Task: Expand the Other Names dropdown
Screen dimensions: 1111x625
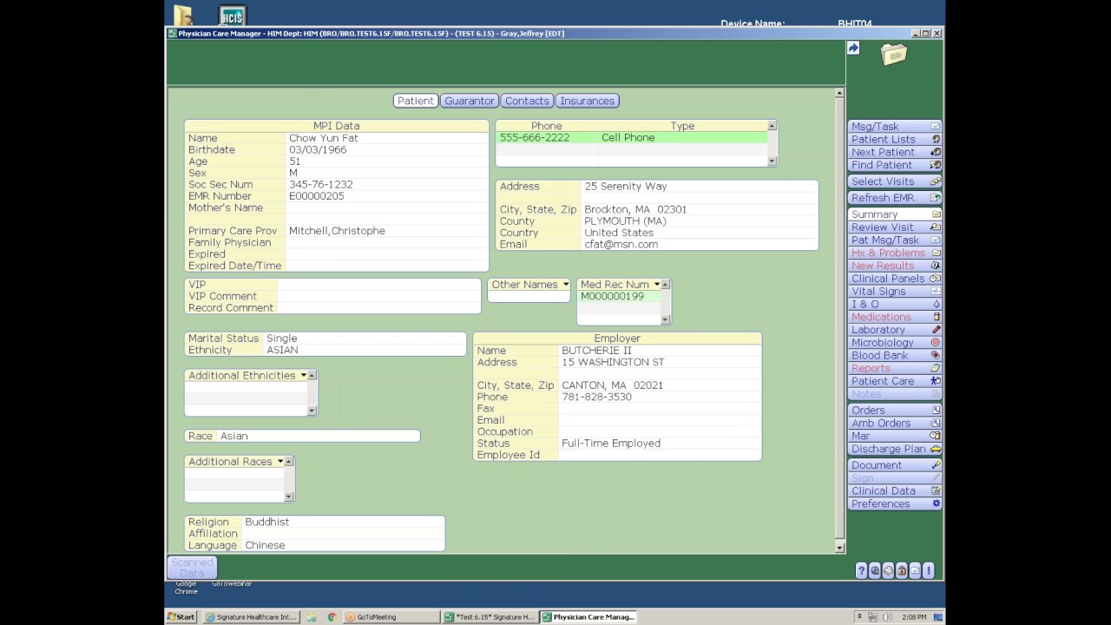Action: [x=566, y=285]
